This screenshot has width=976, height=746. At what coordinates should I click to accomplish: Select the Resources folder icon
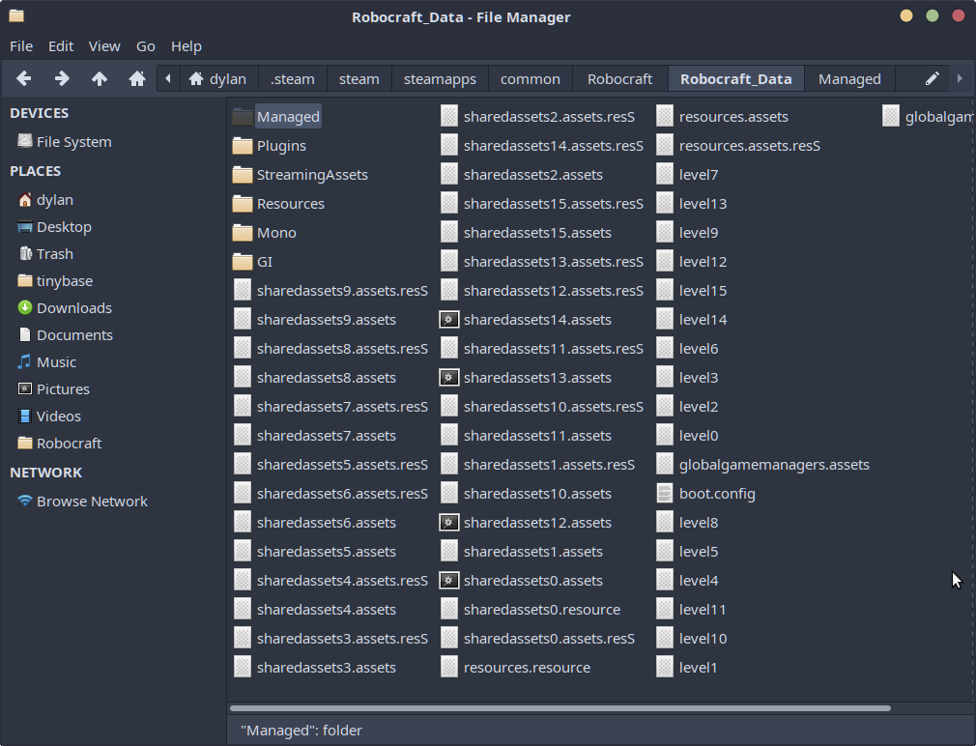(x=243, y=204)
